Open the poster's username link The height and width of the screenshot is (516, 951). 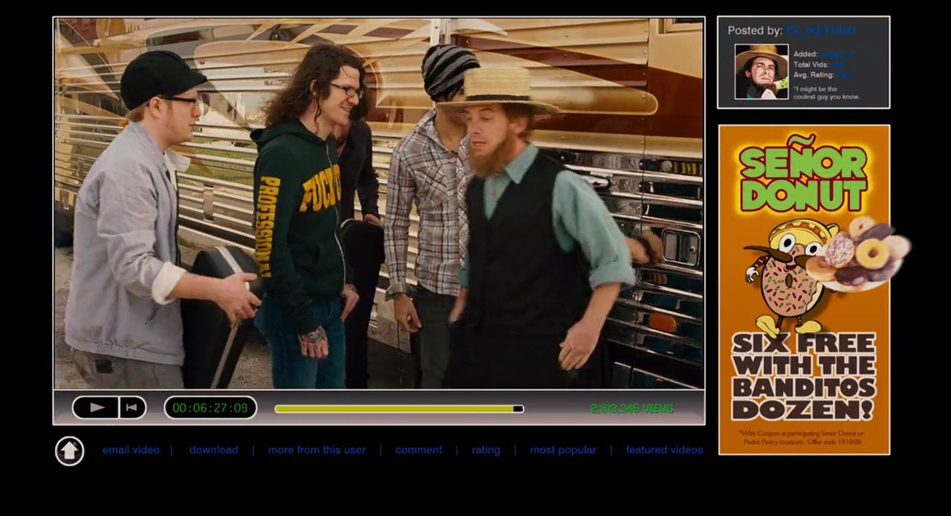(x=820, y=30)
